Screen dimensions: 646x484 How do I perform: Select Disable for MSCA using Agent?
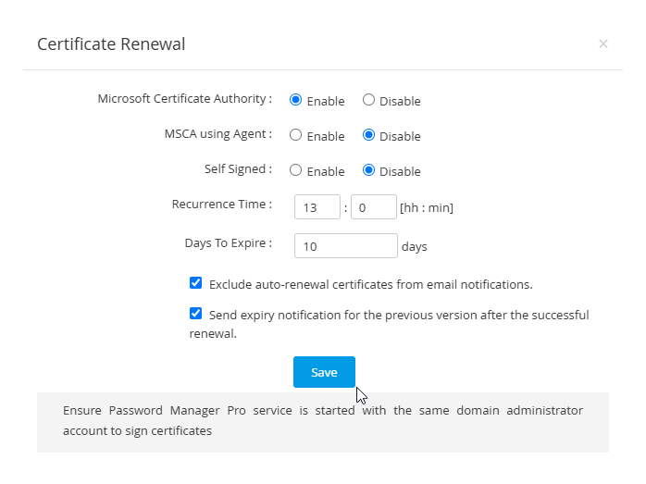click(368, 135)
